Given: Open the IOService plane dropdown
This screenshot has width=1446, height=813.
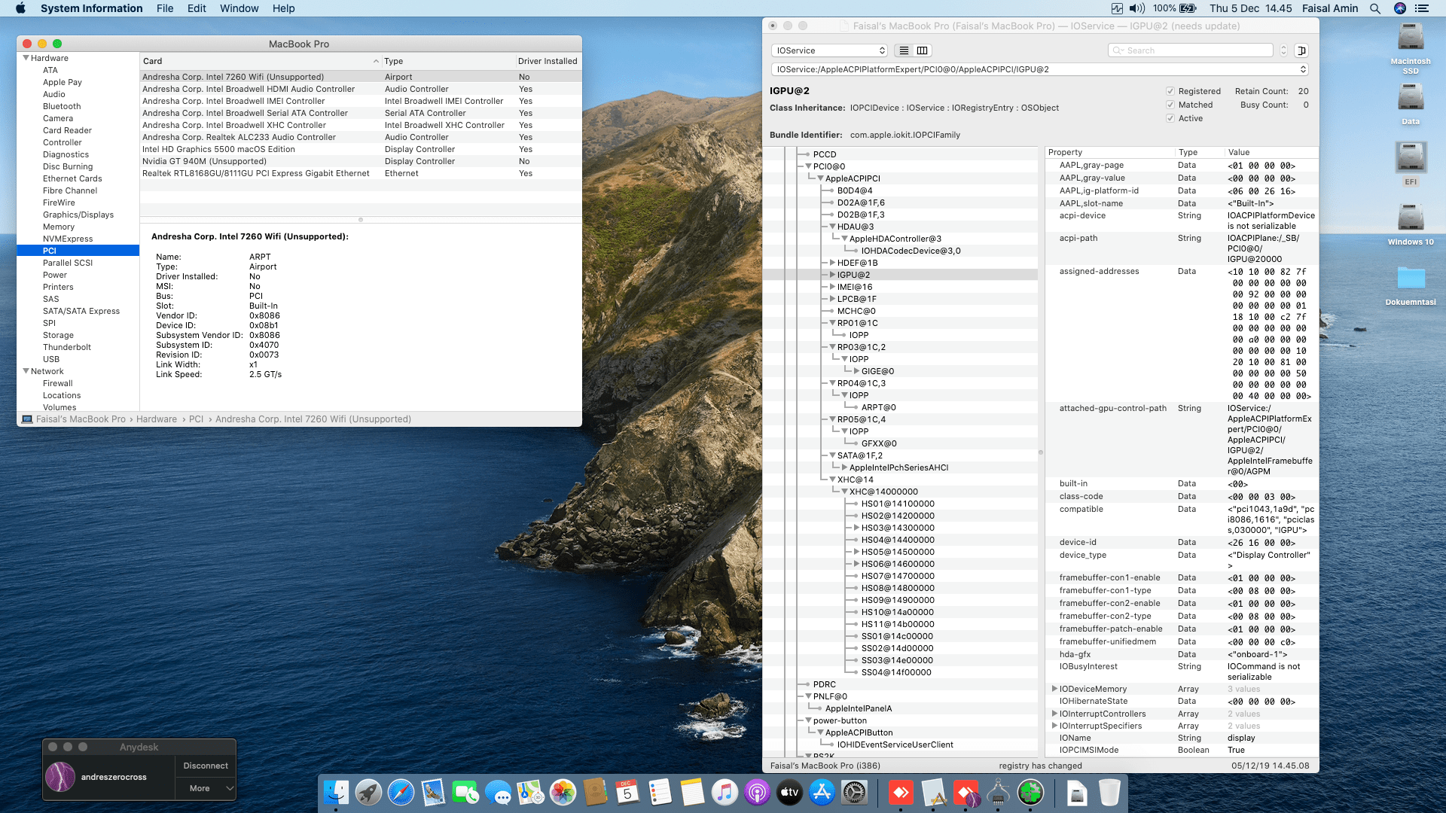Looking at the screenshot, I should tap(829, 50).
